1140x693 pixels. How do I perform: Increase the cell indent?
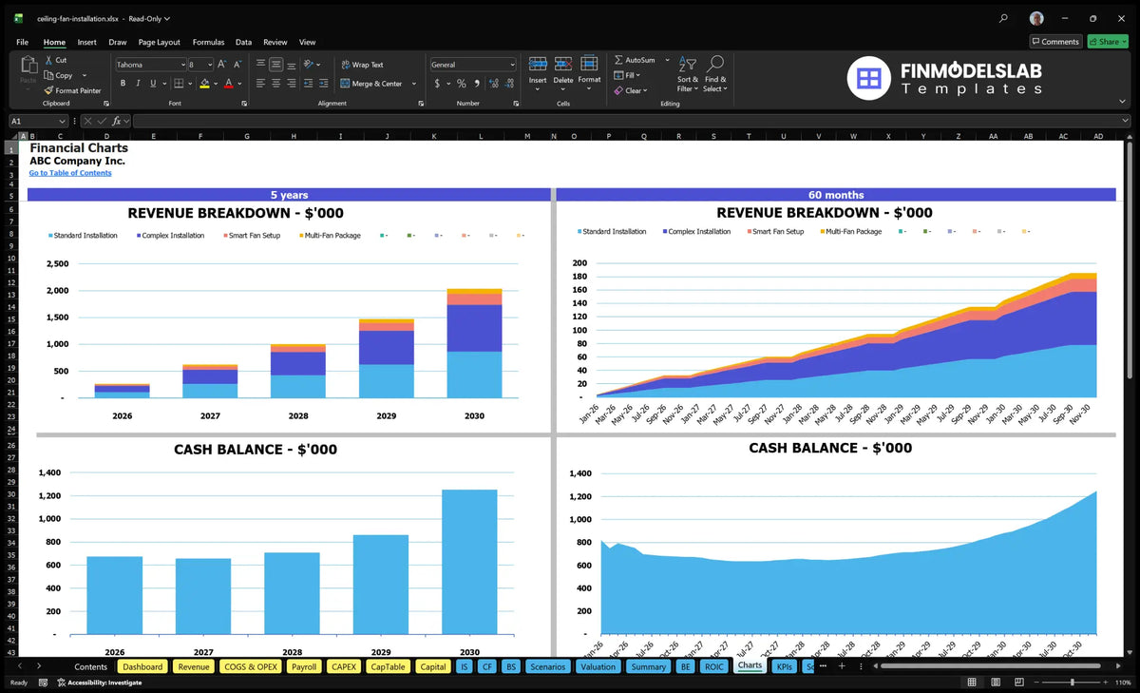coord(323,84)
